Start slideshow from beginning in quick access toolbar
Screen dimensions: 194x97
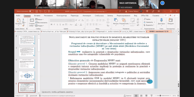[x=49, y=11]
